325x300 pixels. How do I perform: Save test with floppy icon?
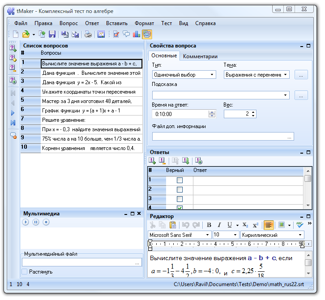click(x=52, y=34)
